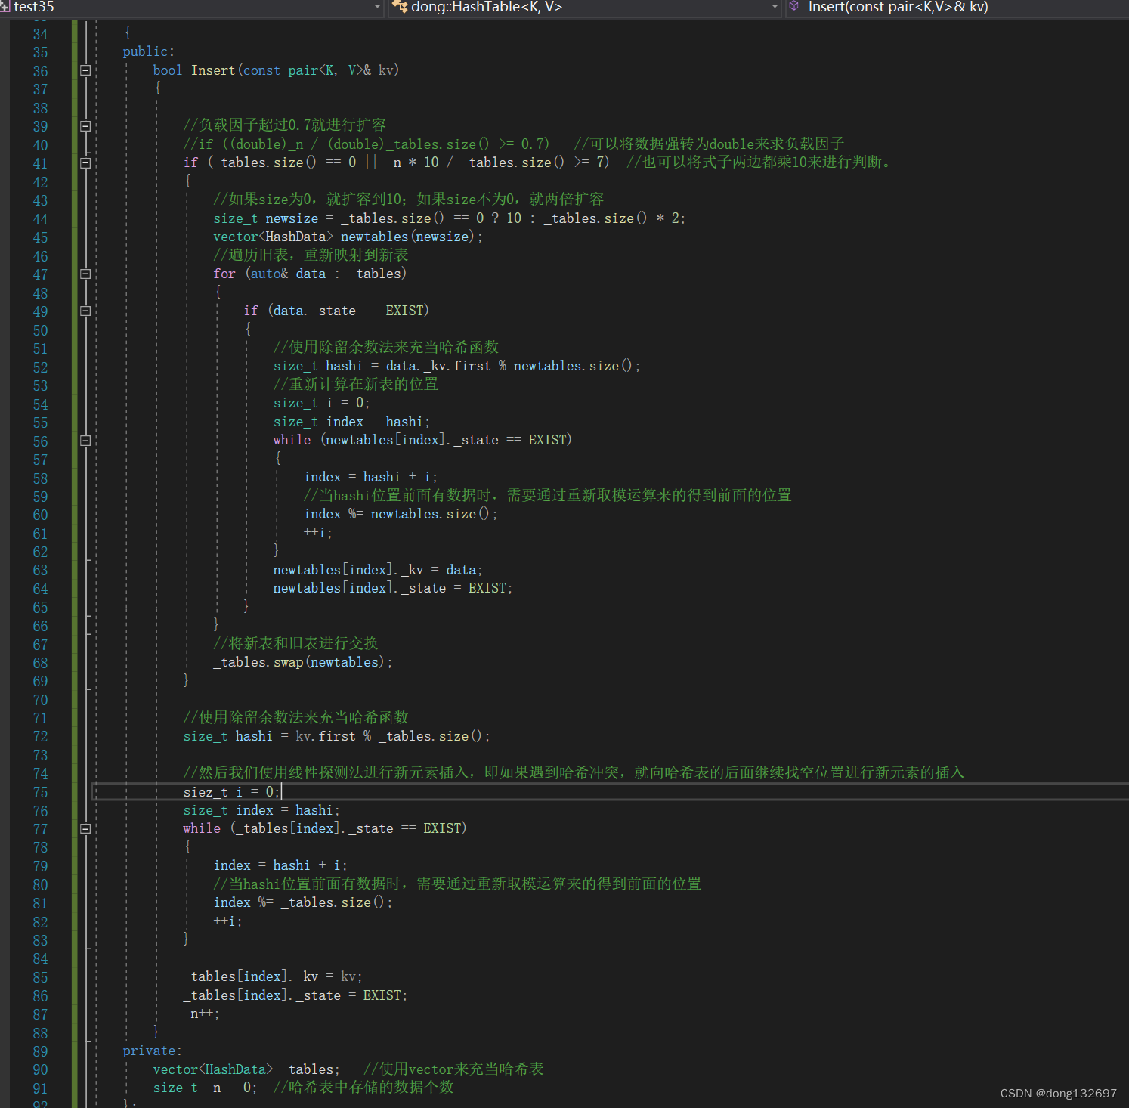1129x1108 pixels.
Task: Click the comment '//哈希表中存储的数据个数'
Action: (363, 1088)
